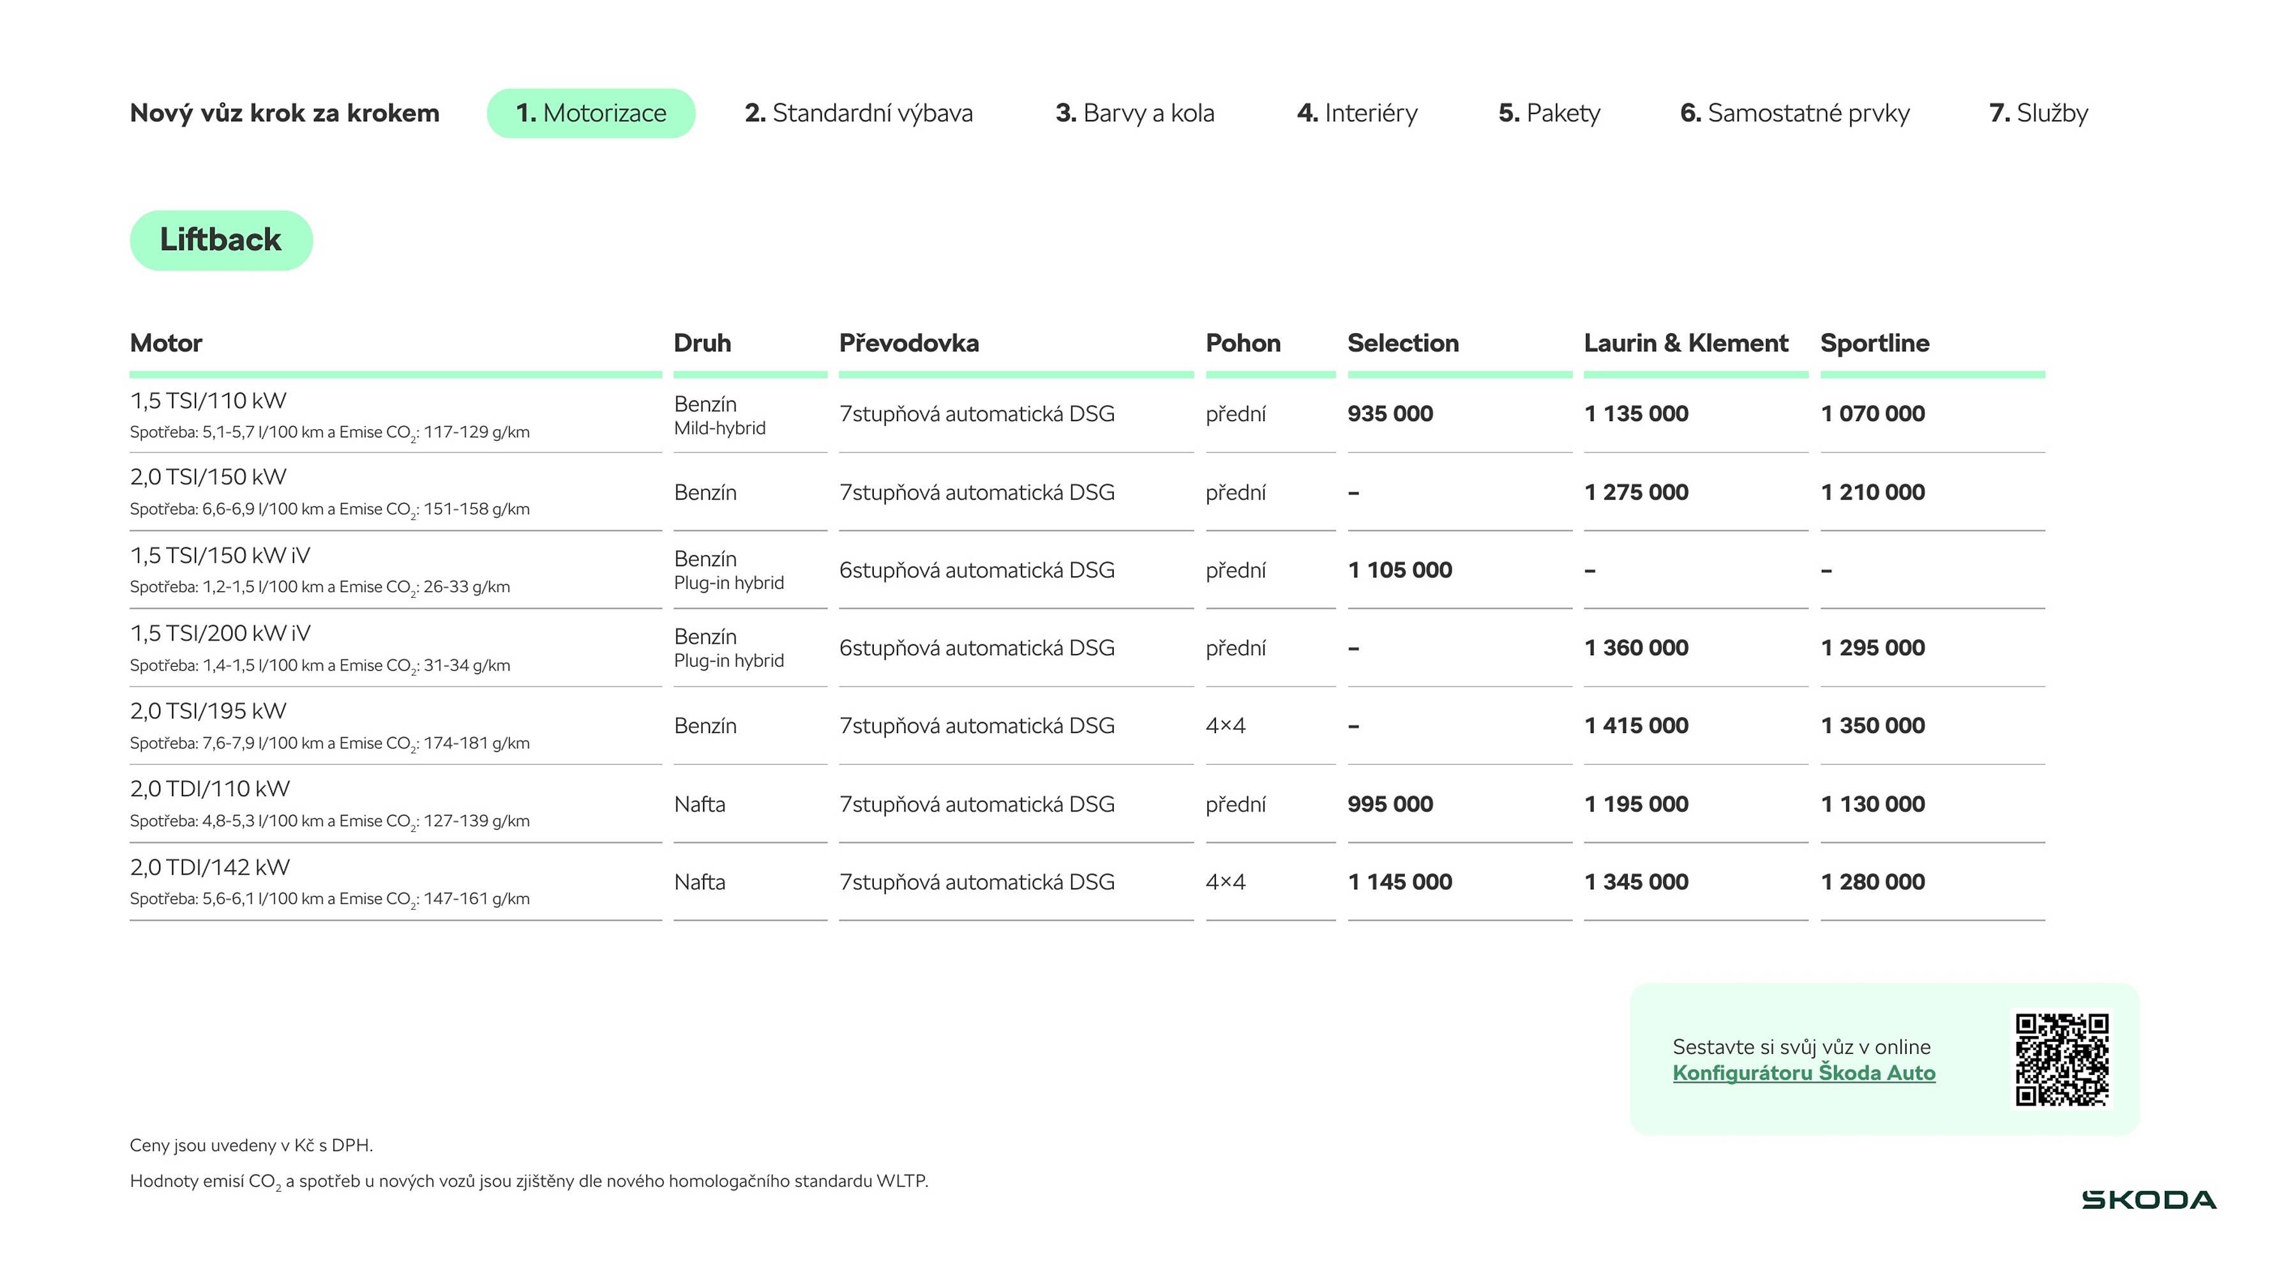The height and width of the screenshot is (1276, 2270).
Task: Click the Sportline column header
Action: tap(1874, 343)
